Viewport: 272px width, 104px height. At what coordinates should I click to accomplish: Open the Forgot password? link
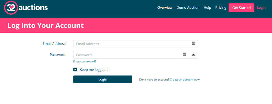[x=85, y=61]
